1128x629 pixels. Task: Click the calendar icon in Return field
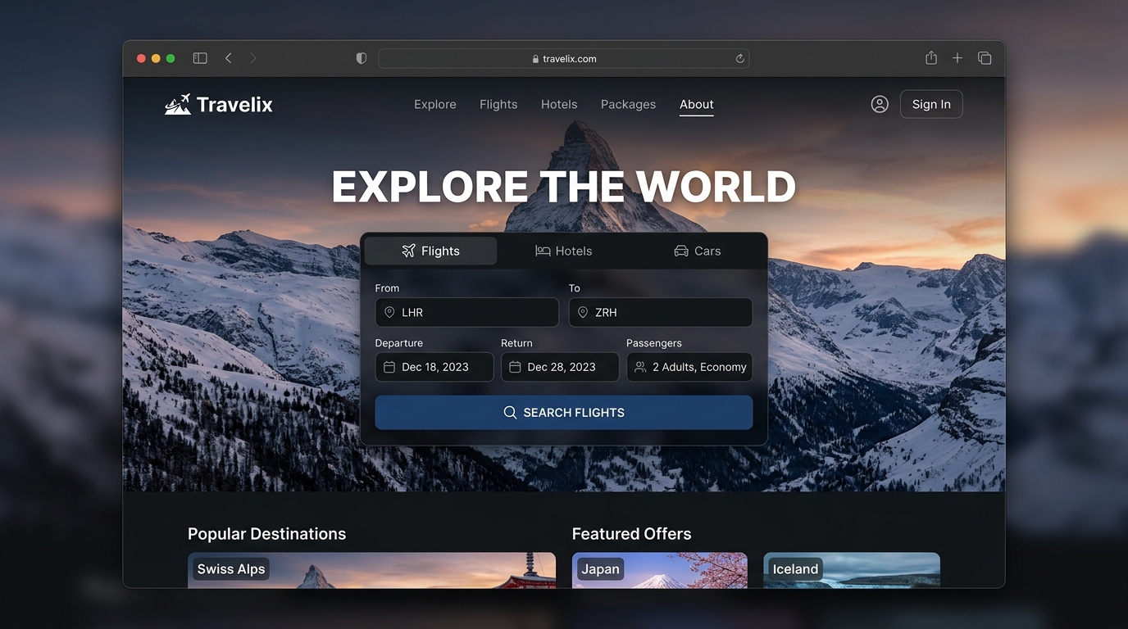pyautogui.click(x=515, y=367)
